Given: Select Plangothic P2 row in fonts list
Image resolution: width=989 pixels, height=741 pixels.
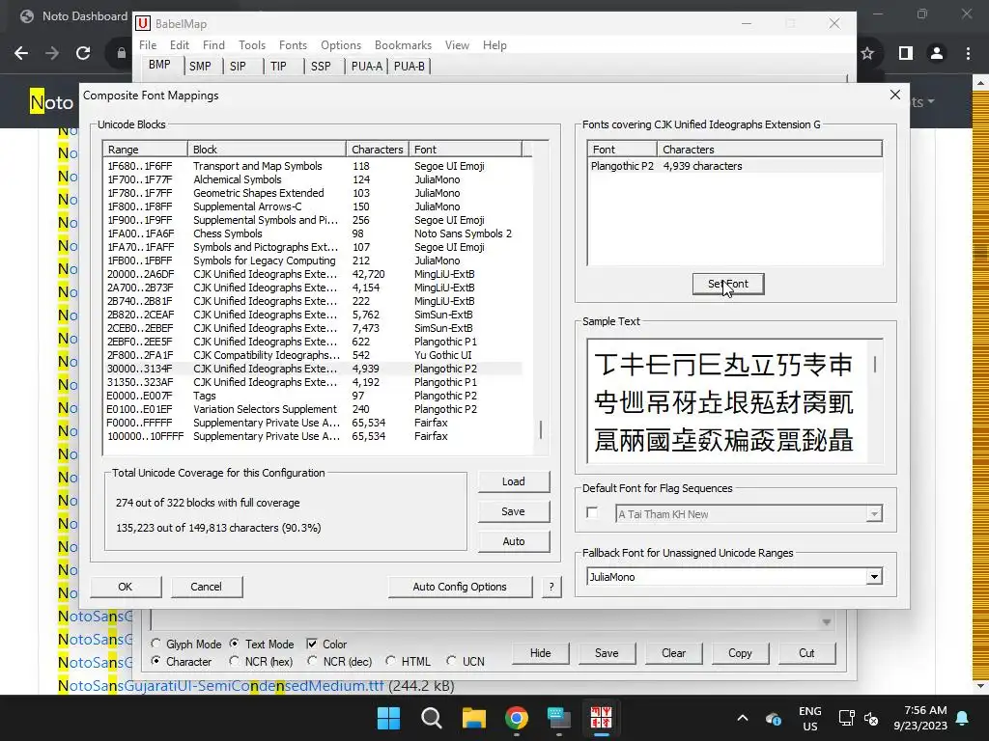Looking at the screenshot, I should (x=734, y=166).
